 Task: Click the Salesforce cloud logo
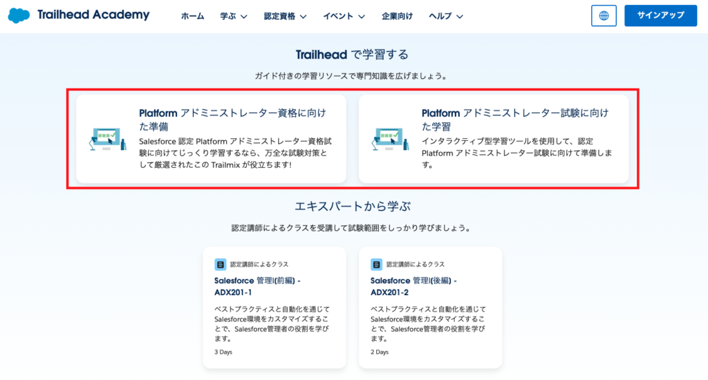pos(19,15)
